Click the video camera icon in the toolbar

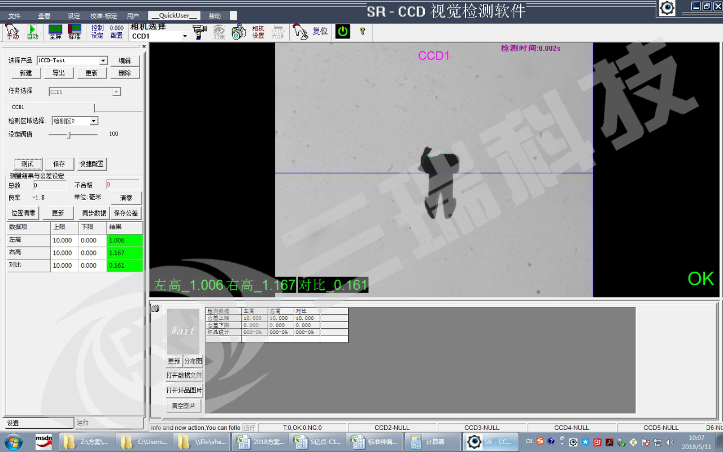click(200, 32)
